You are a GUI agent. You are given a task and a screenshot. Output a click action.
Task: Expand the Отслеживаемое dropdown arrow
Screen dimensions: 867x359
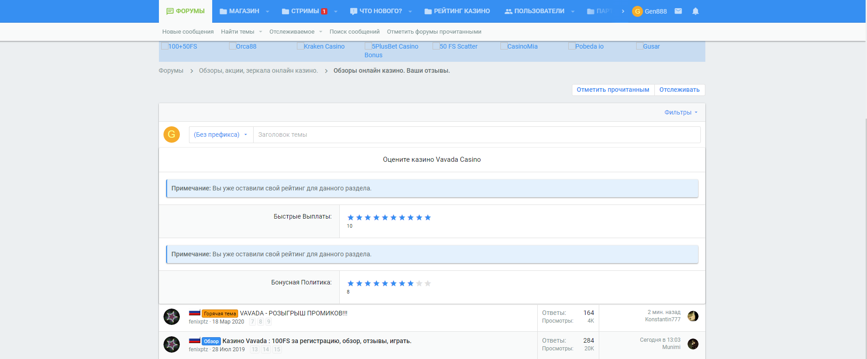pyautogui.click(x=321, y=32)
